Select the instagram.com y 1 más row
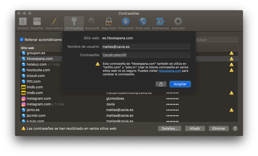 coord(129,104)
